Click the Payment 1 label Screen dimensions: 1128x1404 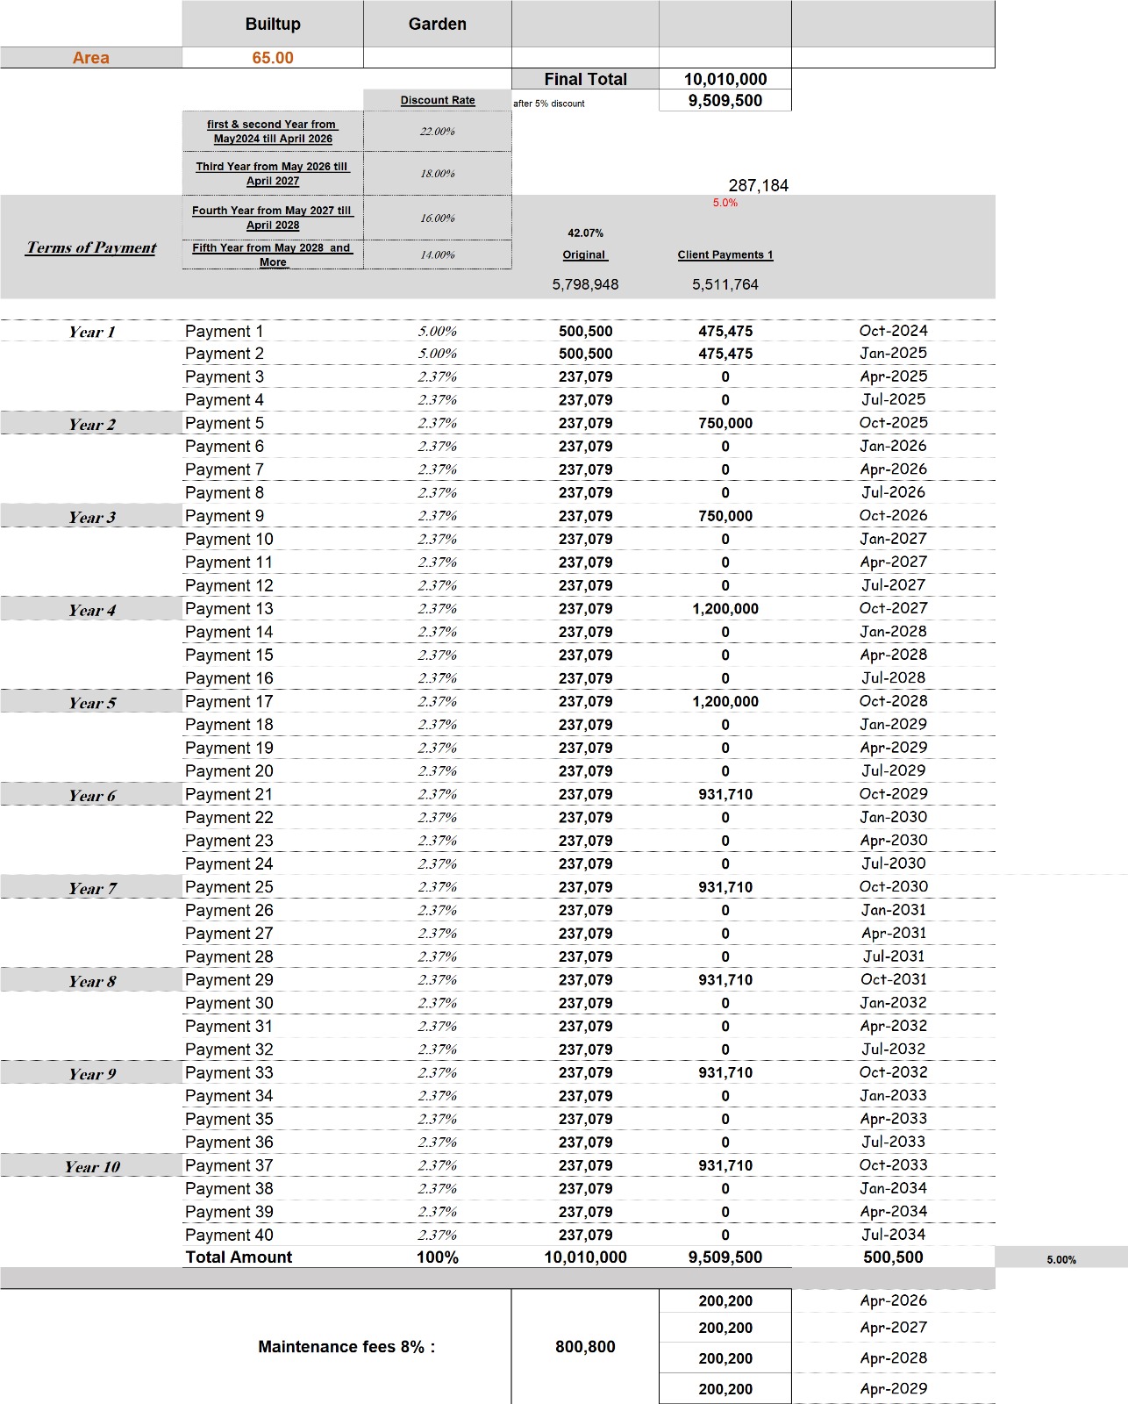[225, 332]
